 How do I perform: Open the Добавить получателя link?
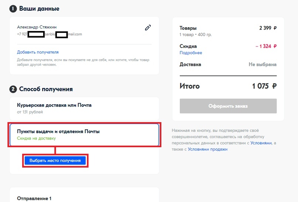(x=38, y=52)
